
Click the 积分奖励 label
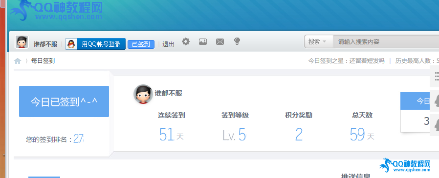click(299, 115)
